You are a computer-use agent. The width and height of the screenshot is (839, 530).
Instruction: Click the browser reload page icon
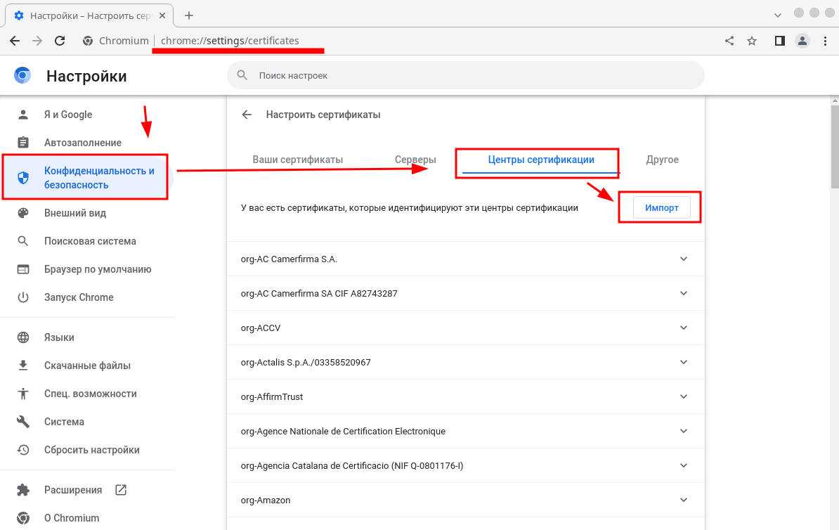click(60, 41)
